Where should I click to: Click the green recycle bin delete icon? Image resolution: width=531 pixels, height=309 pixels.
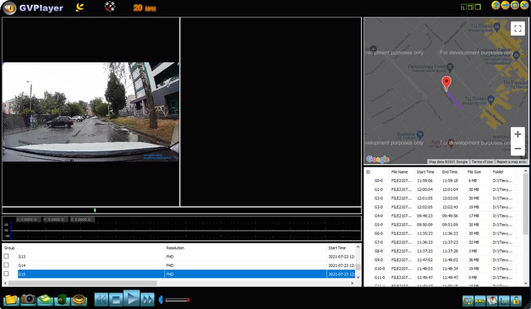(x=62, y=300)
